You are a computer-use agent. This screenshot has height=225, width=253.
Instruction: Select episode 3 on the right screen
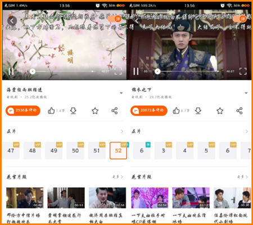(164, 151)
